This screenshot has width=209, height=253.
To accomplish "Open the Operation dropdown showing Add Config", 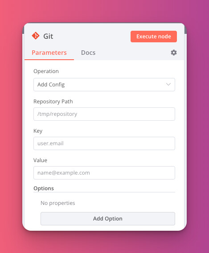I will (x=104, y=85).
